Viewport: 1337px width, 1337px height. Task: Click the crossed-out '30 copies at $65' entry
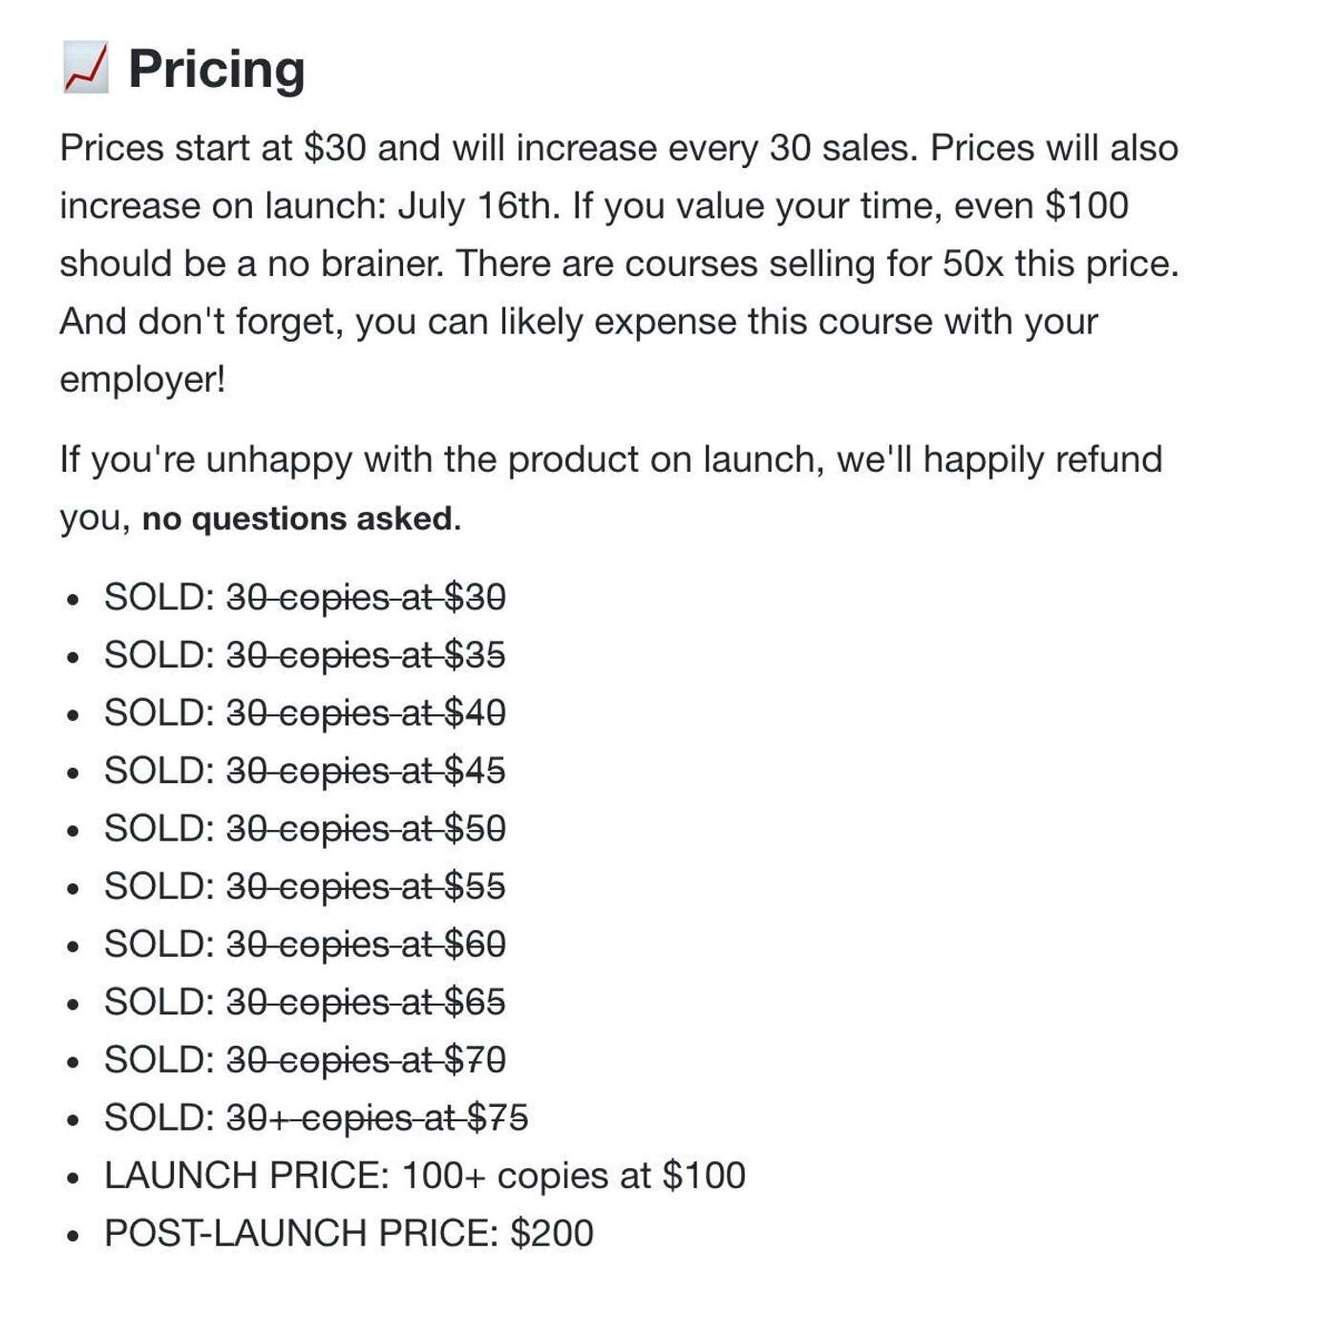366,1002
